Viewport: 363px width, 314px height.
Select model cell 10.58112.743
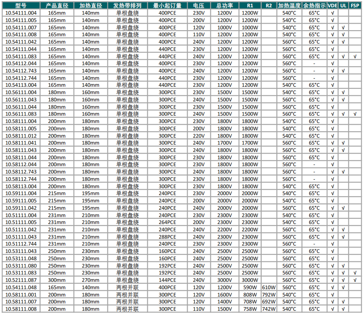click(x=21, y=172)
